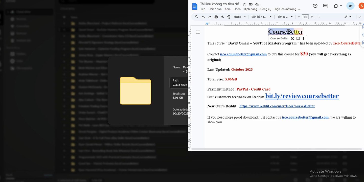Accept the Course Better spelling suggestion

(x=279, y=38)
